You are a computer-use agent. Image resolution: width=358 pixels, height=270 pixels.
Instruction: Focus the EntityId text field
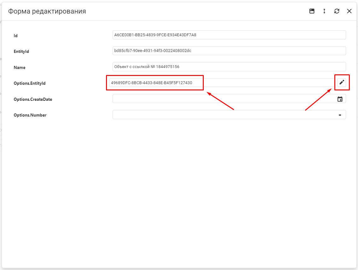pos(229,51)
